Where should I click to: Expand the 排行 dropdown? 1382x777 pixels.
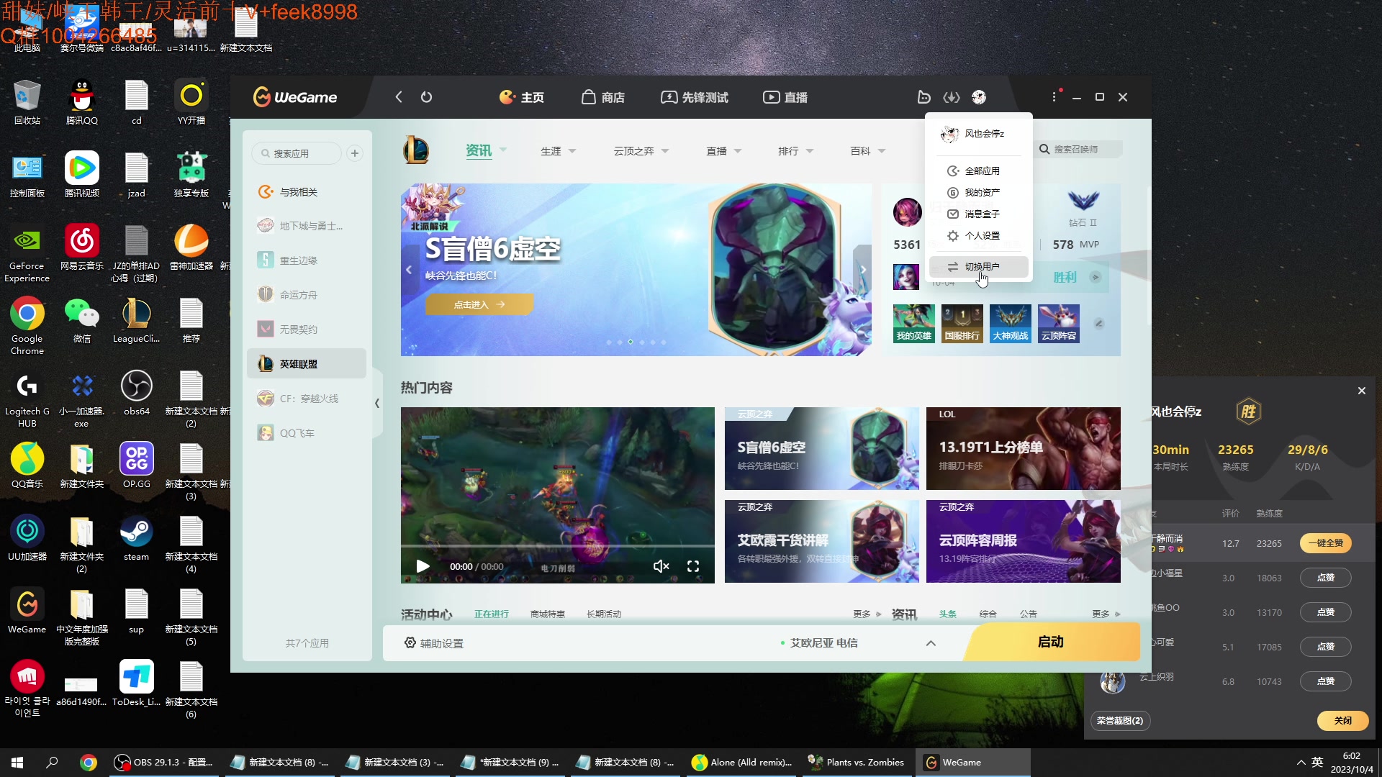[810, 151]
